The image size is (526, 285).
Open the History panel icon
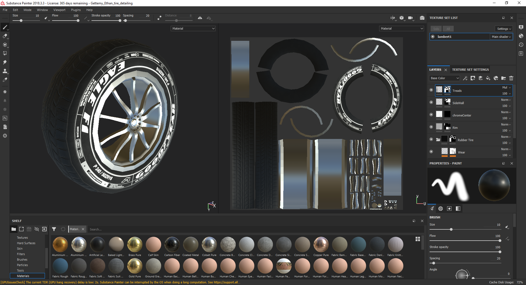[521, 45]
